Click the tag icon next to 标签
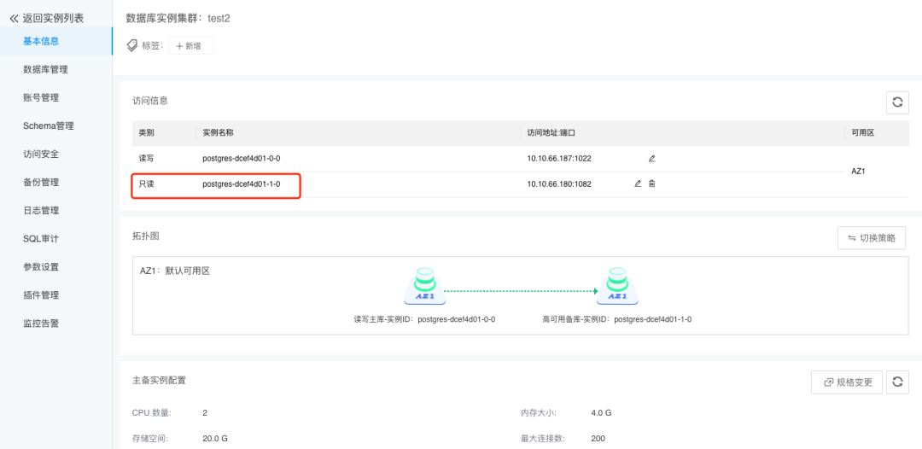 [132, 46]
